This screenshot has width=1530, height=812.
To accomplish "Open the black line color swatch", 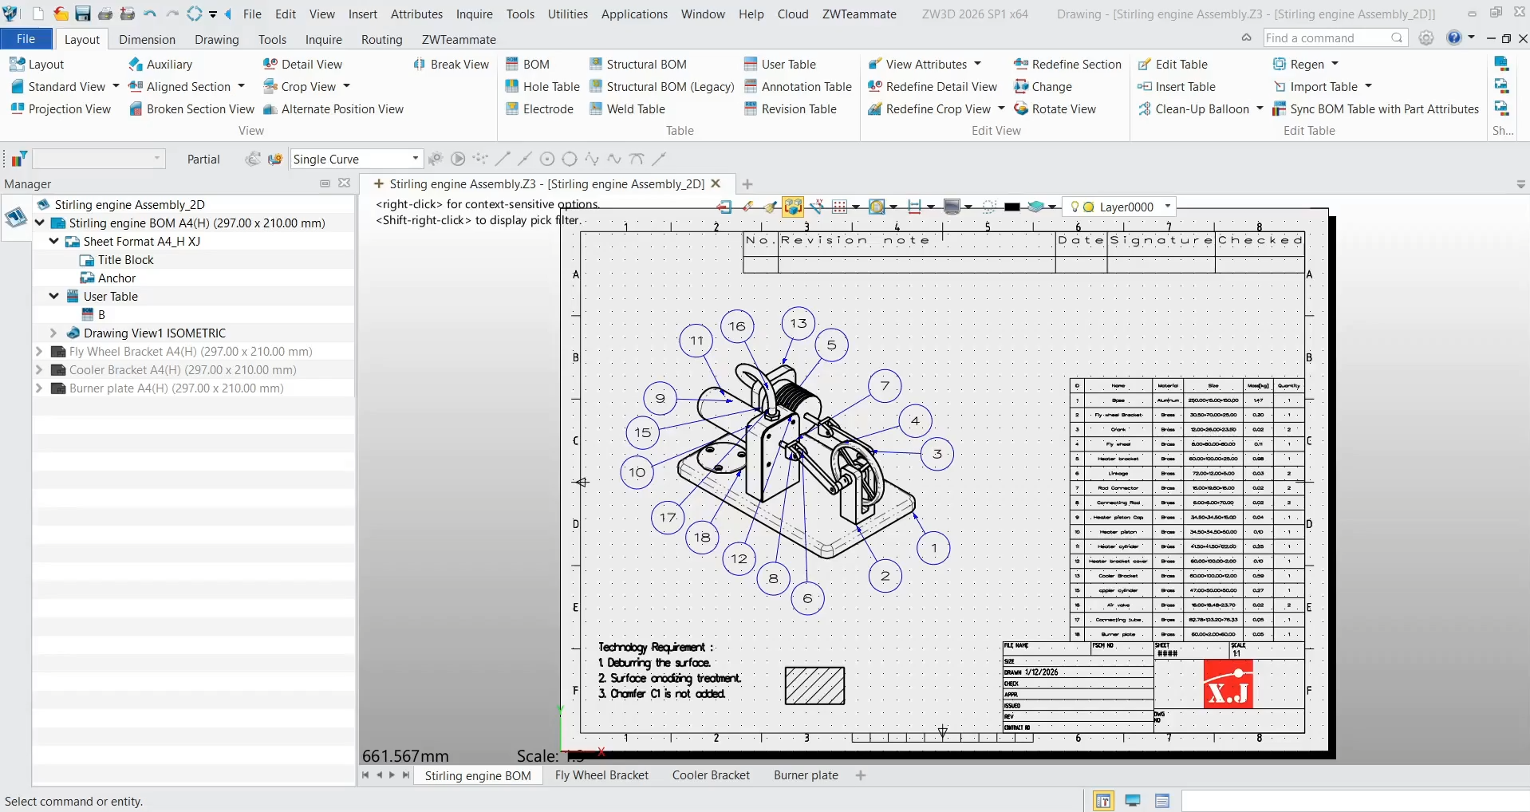I will (1013, 207).
